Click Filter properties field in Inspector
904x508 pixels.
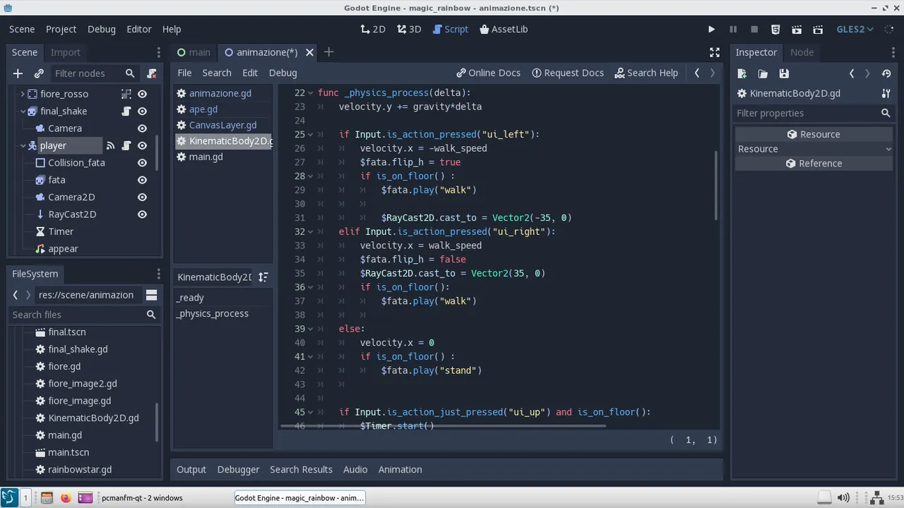[x=814, y=113]
